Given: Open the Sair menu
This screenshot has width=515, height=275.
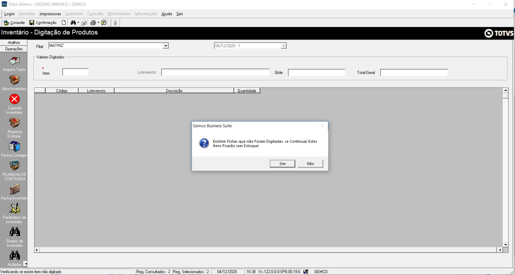Looking at the screenshot, I should 180,14.
